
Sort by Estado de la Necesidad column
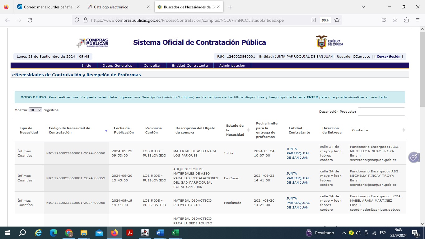tap(248, 130)
